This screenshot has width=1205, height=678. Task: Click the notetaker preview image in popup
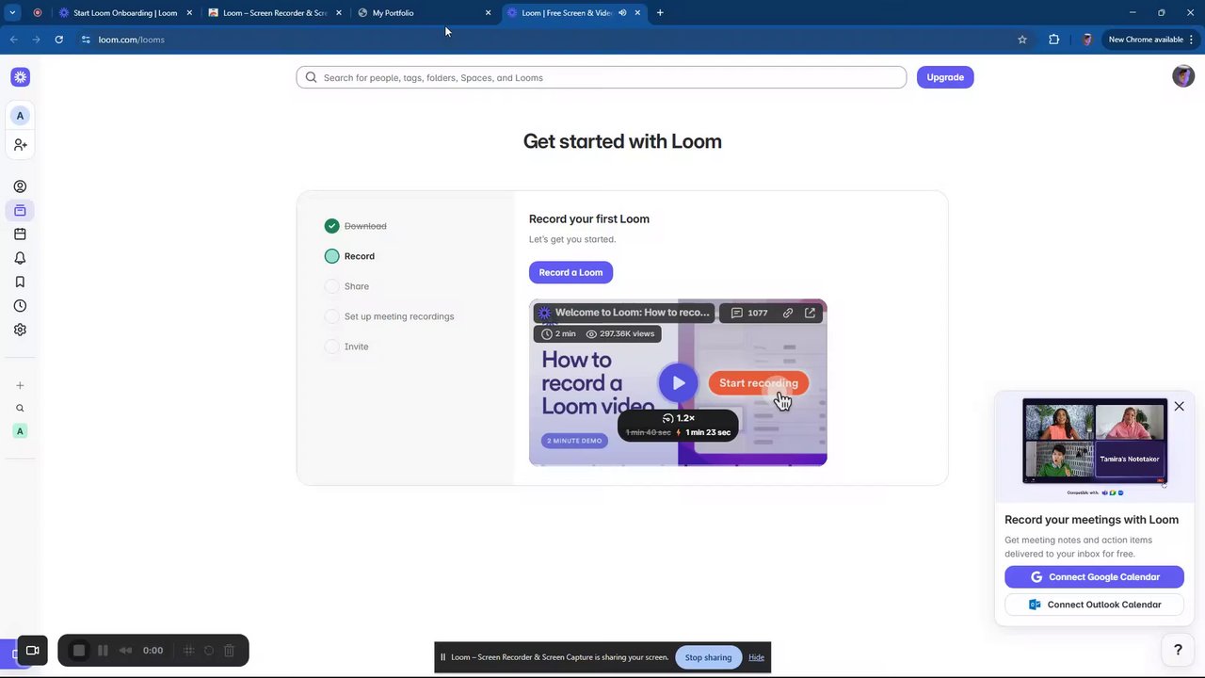[1094, 443]
